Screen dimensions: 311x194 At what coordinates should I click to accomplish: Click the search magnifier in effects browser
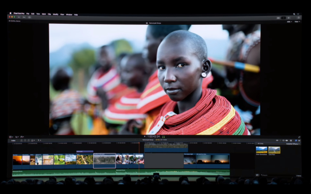[262, 175]
